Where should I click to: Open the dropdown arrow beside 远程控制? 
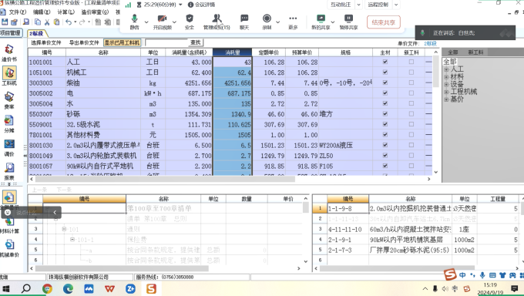[x=396, y=5]
